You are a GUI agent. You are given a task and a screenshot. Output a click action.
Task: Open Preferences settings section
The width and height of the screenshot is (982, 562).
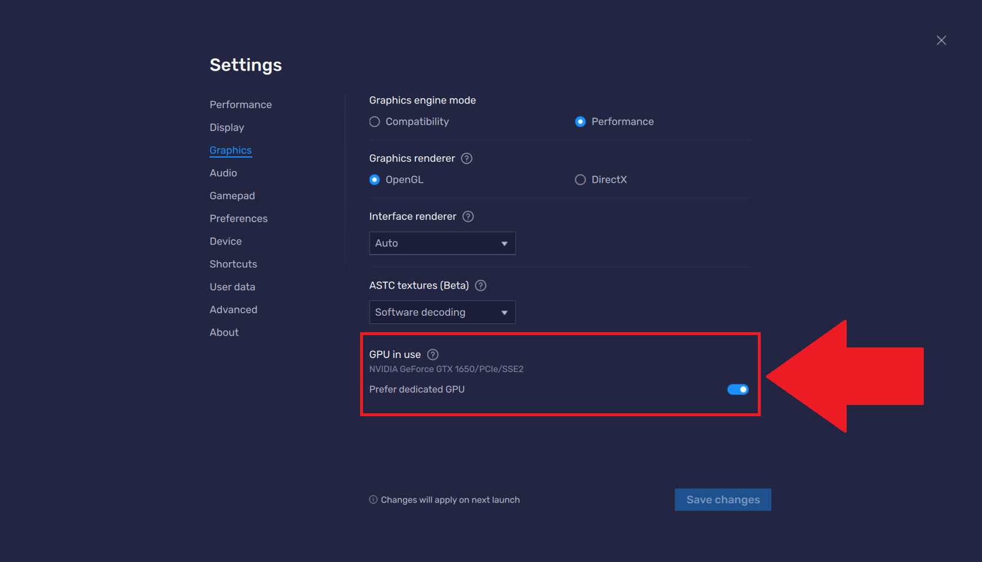click(238, 219)
